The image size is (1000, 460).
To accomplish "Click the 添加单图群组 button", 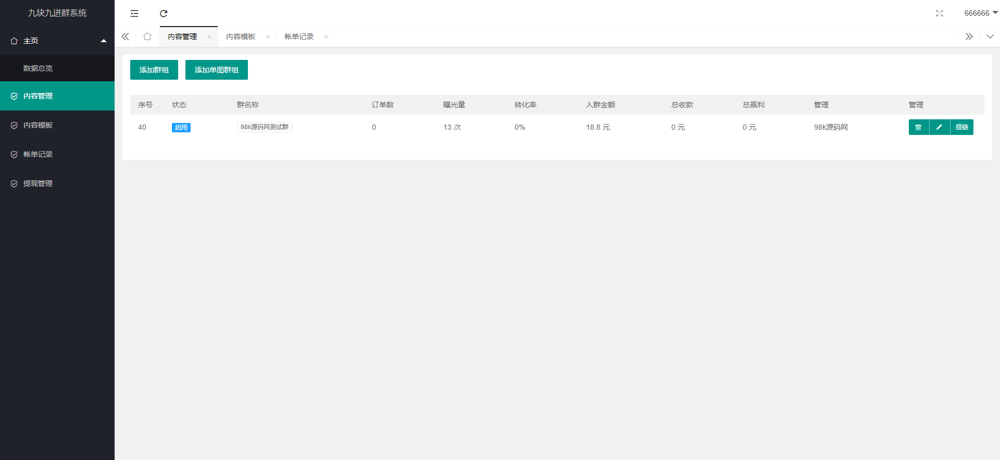I will point(217,70).
